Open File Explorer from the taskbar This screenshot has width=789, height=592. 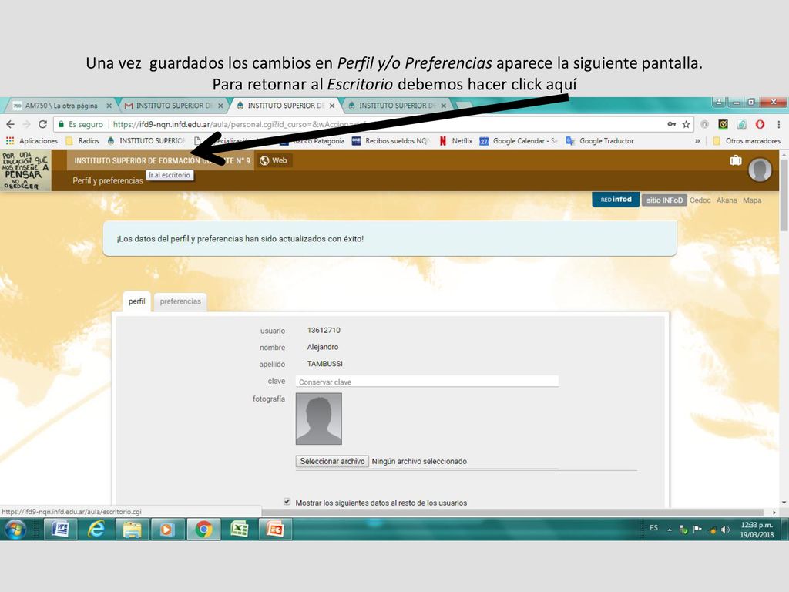[132, 529]
